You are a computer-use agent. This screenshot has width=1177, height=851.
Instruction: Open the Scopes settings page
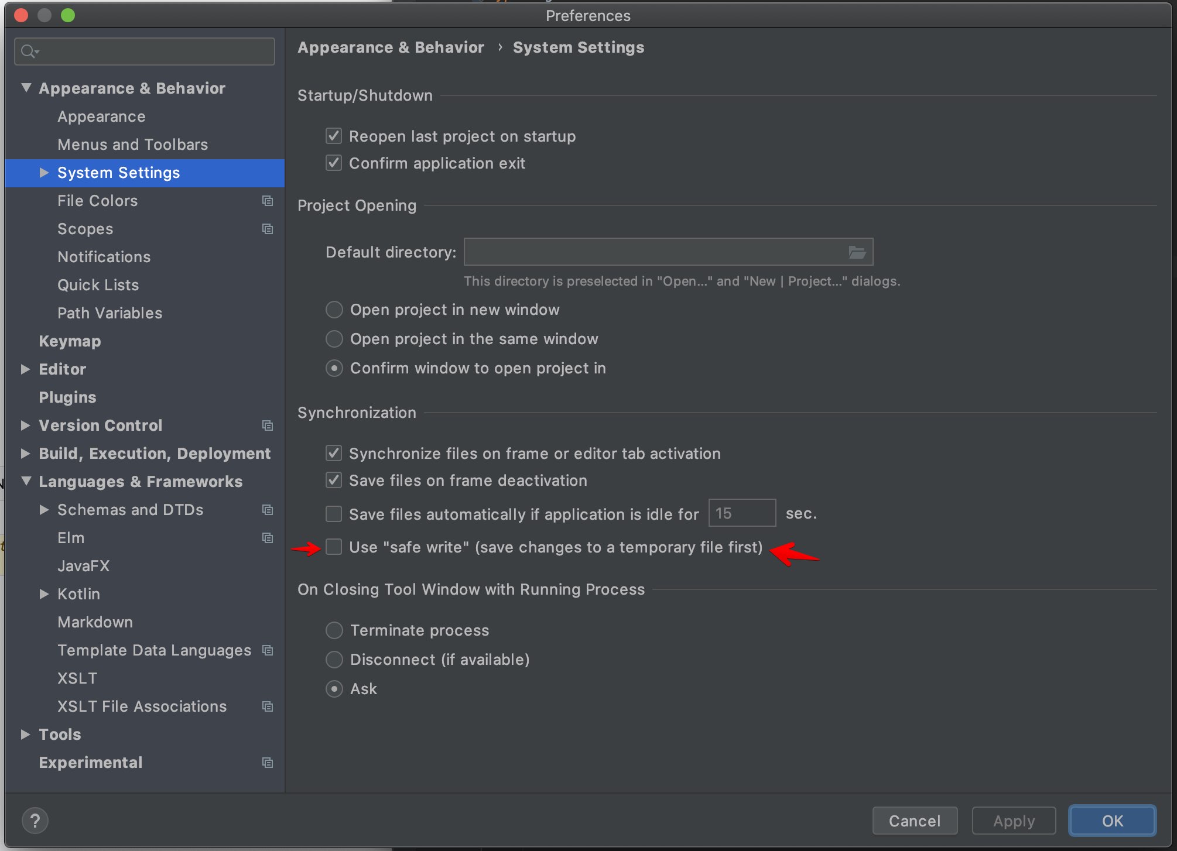[x=85, y=229]
